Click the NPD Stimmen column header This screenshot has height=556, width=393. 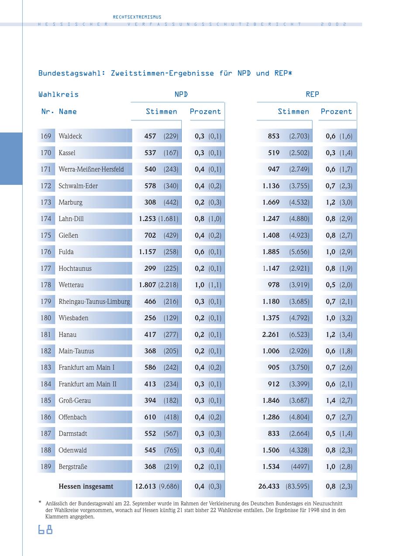point(162,111)
